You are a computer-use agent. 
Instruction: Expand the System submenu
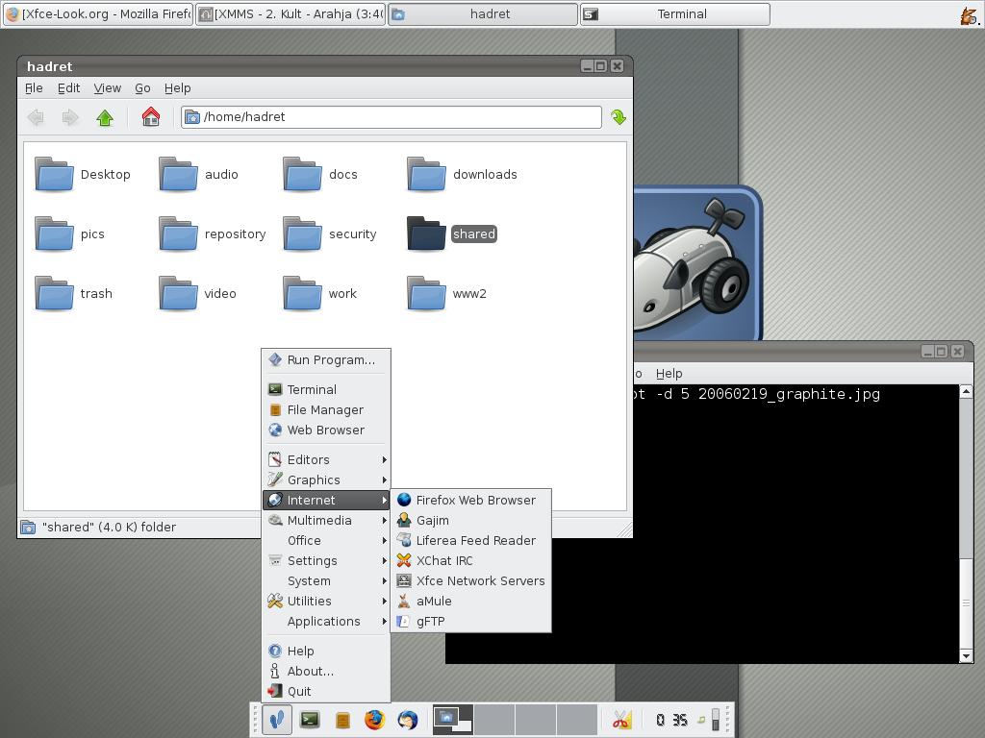pos(327,581)
